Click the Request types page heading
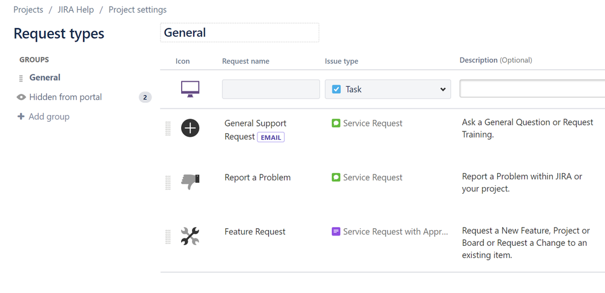This screenshot has width=605, height=293. (59, 33)
